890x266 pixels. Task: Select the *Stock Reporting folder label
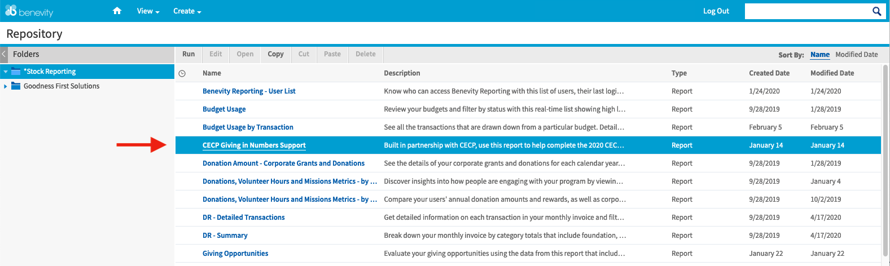click(x=50, y=72)
